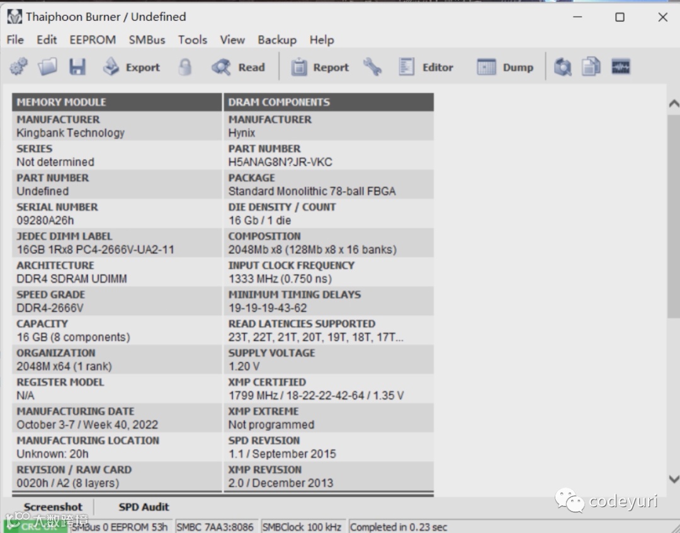Select XMP revision 2.0 / December 2013

281,483
